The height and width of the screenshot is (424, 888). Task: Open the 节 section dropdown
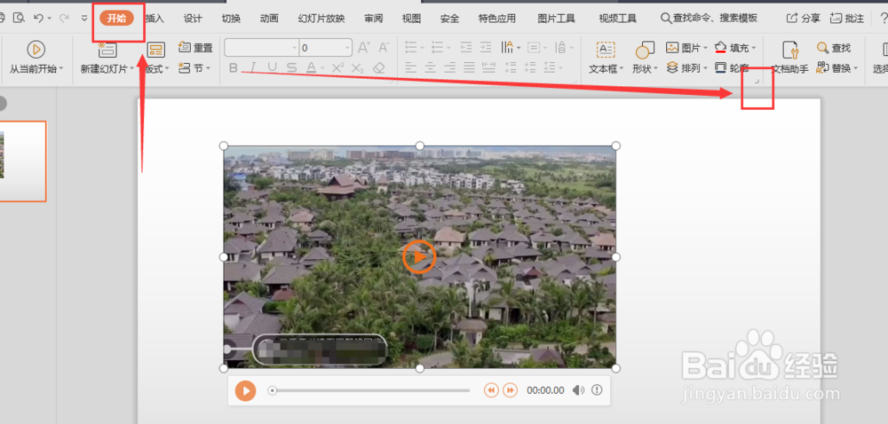tap(194, 67)
